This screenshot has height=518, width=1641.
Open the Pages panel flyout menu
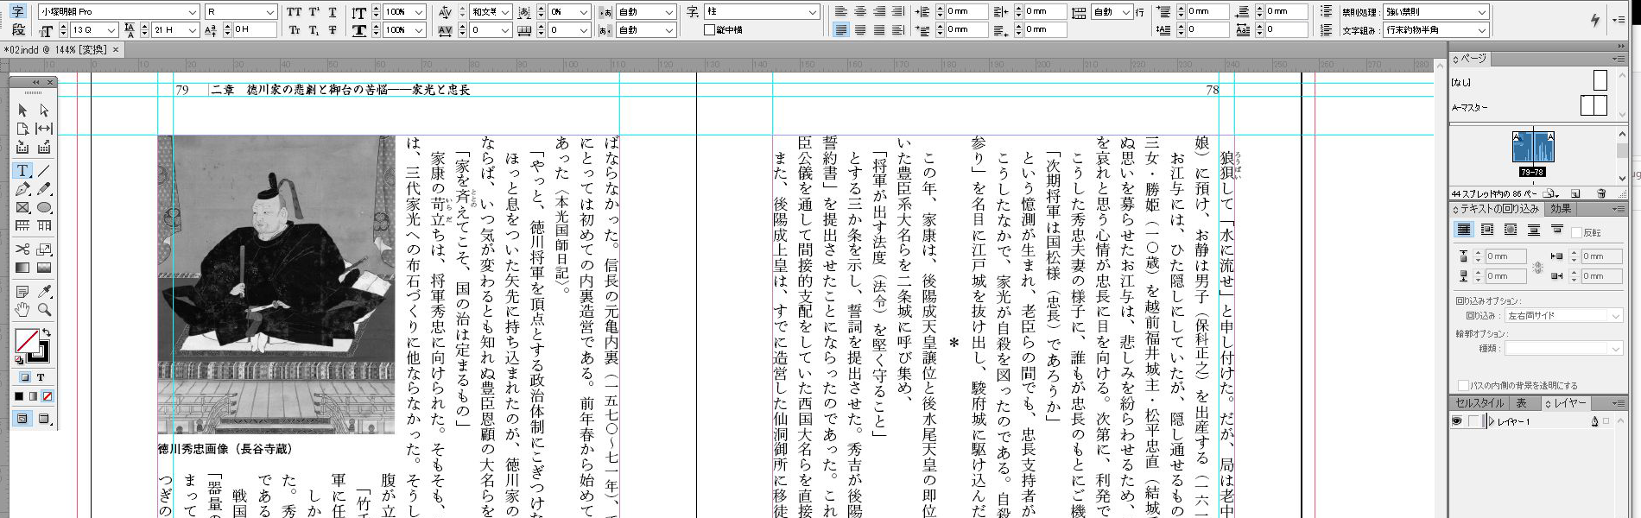pos(1619,59)
